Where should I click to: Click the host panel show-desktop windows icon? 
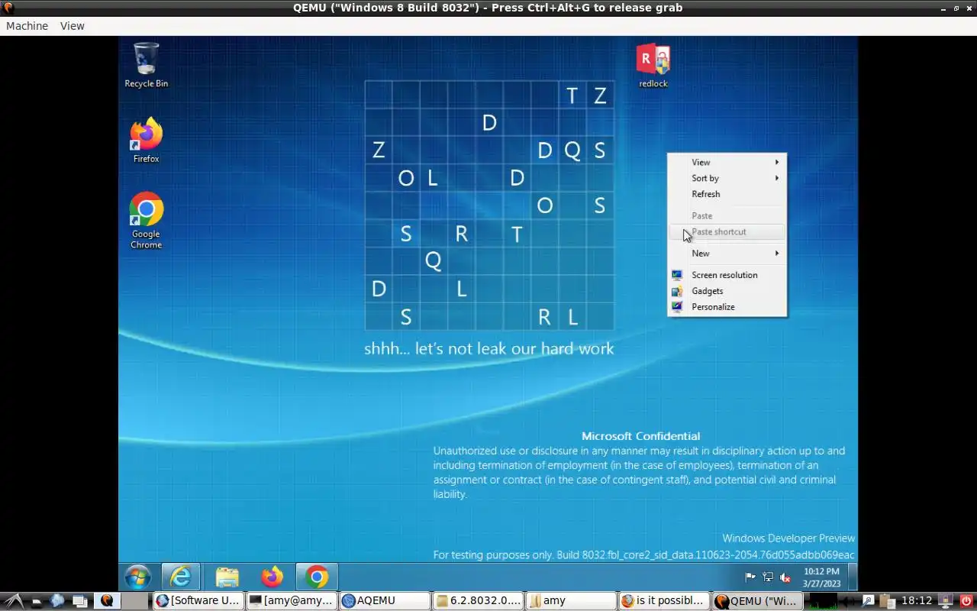[80, 601]
